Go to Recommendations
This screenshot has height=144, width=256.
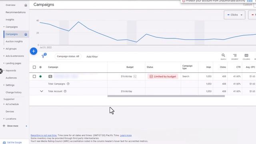coord(16,12)
